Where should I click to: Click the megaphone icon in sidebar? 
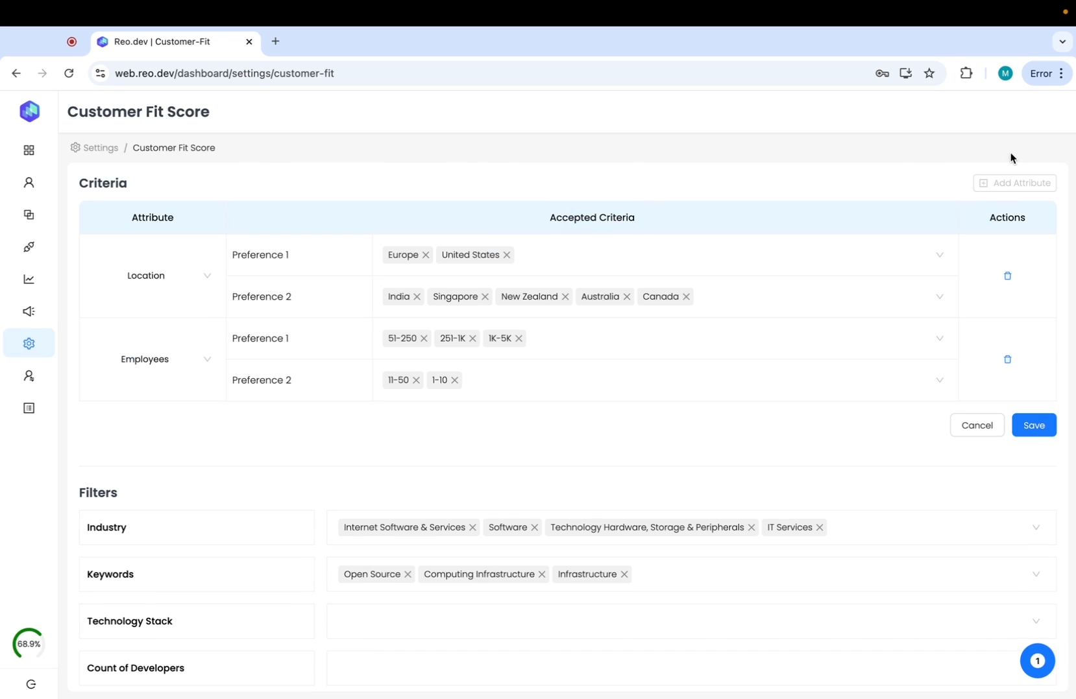click(29, 311)
